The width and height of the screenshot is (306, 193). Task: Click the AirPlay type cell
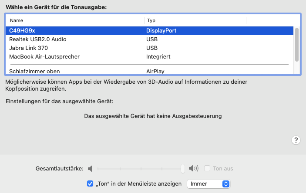coord(155,71)
